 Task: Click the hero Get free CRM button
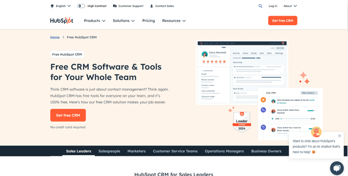[68, 115]
